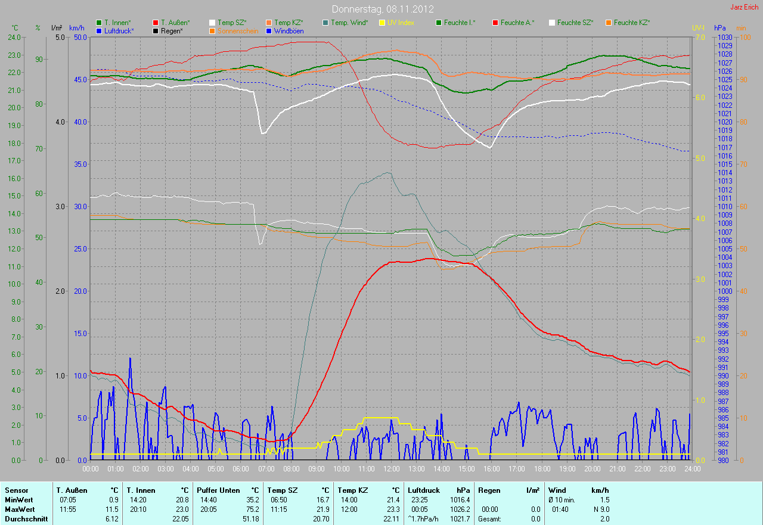Select the Gesamt label under Regen
This screenshot has height=525, width=763.
point(489,519)
